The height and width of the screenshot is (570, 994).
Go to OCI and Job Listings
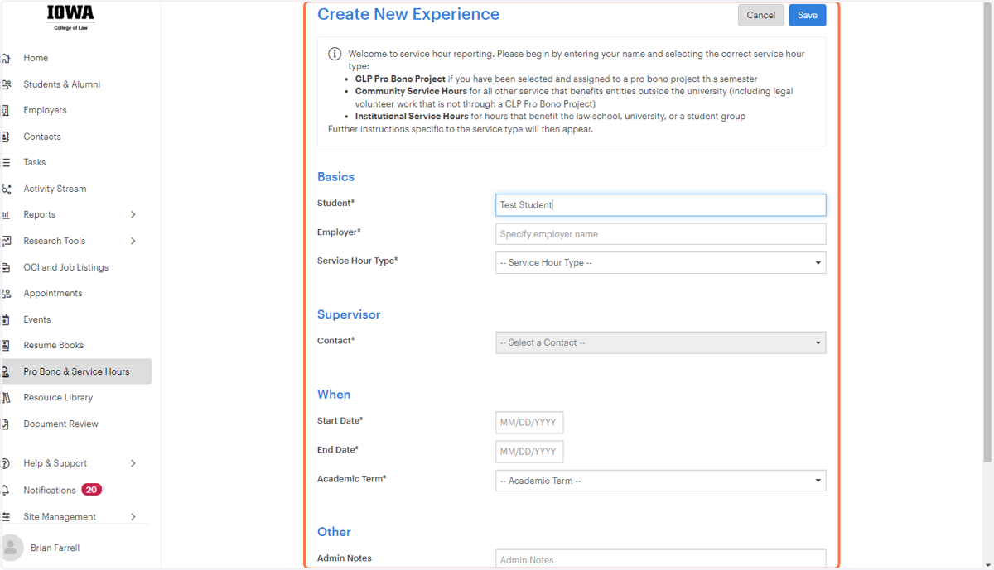pyautogui.click(x=65, y=267)
